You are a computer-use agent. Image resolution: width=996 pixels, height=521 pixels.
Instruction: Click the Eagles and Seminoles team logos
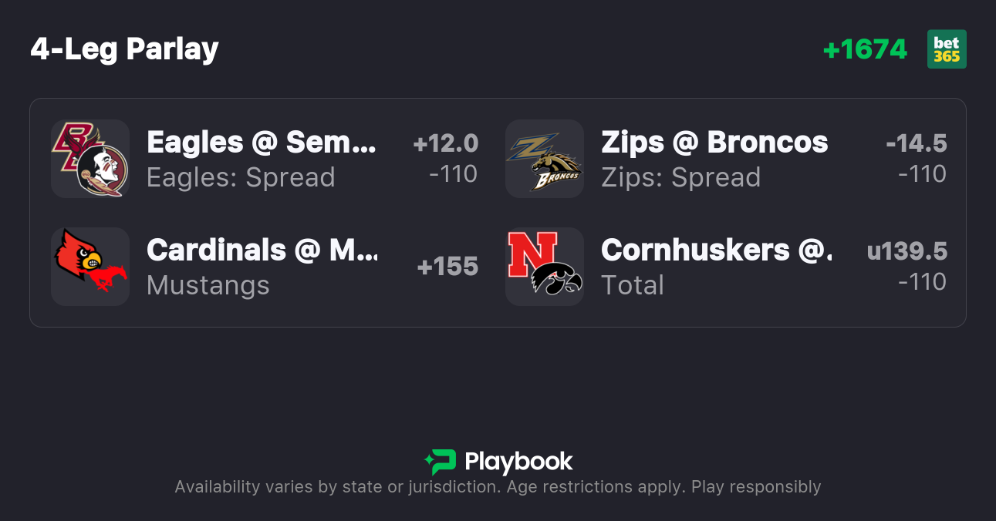coord(89,159)
